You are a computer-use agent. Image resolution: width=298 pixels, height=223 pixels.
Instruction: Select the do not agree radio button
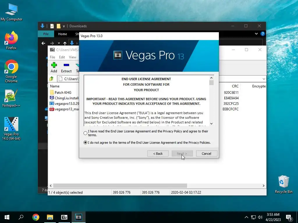pyautogui.click(x=85, y=142)
